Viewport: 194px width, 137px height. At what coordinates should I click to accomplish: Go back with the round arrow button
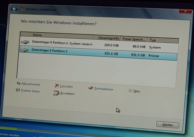pos(14,9)
